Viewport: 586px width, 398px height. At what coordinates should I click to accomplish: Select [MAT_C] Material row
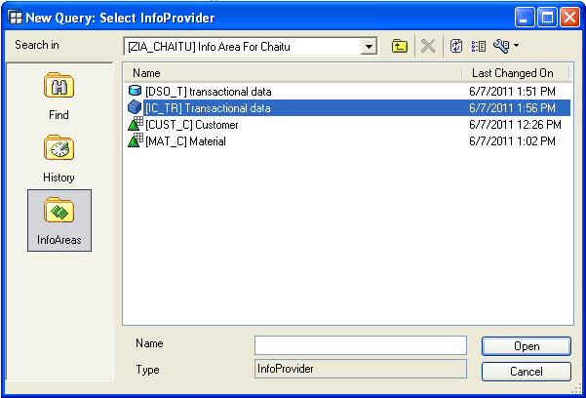tap(348, 140)
